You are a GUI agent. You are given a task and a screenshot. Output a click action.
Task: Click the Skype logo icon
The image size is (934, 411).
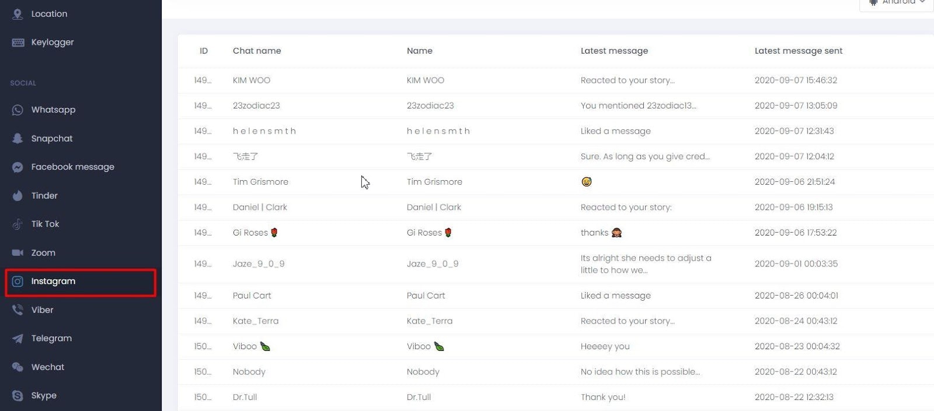(x=18, y=396)
